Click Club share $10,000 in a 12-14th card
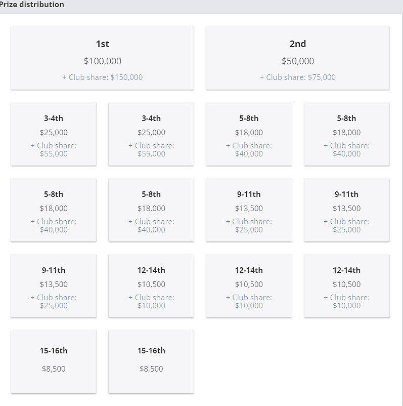 tap(151, 301)
